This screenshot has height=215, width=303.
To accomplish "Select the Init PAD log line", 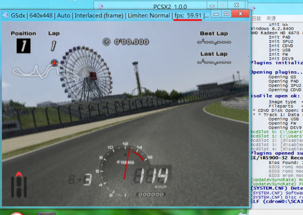I will (x=279, y=37).
